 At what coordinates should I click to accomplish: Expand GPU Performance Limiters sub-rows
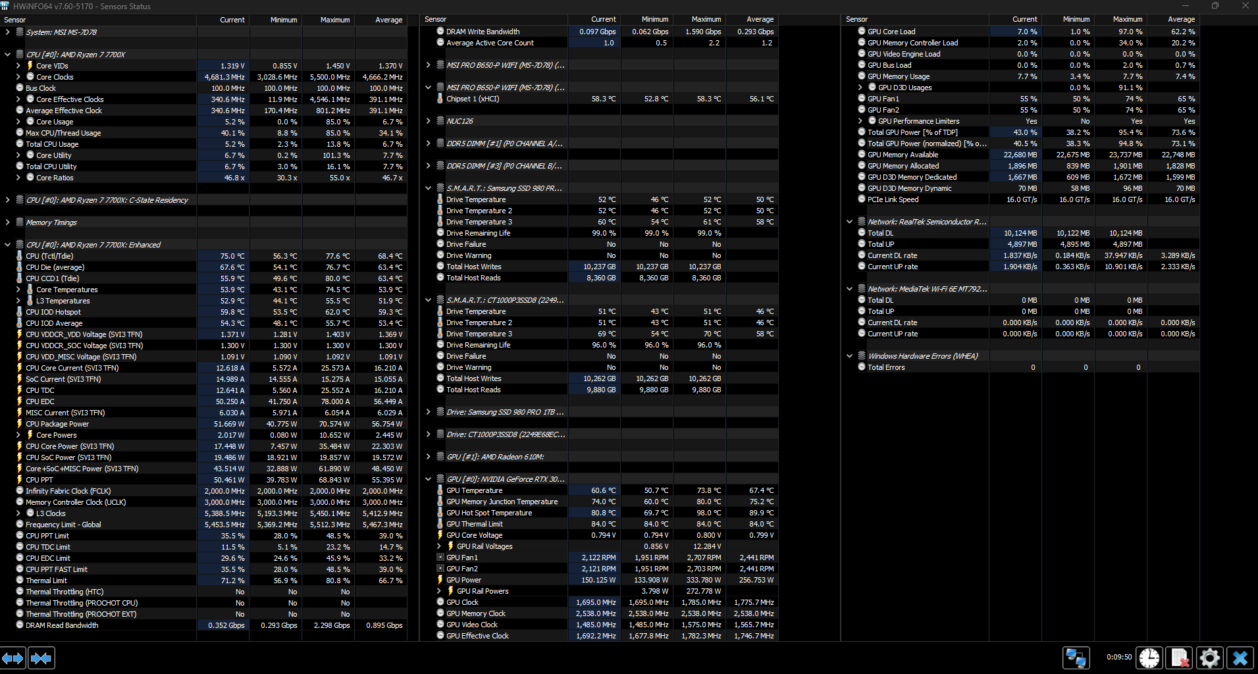[860, 121]
